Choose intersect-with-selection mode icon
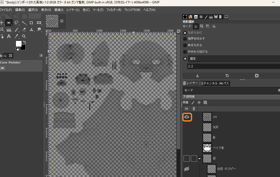Screen dimensions: 280x177 pyautogui.click(x=214, y=27)
